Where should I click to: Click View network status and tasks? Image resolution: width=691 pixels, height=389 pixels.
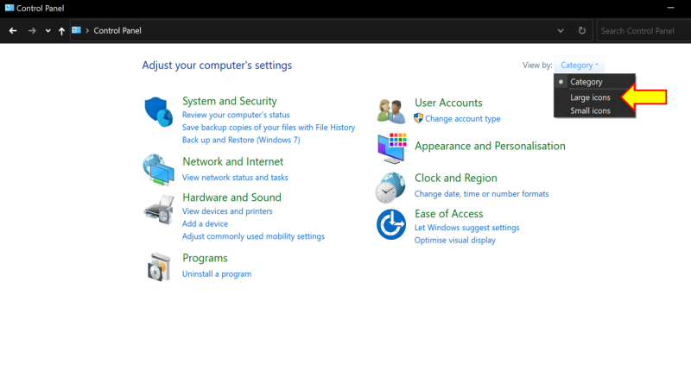(x=235, y=178)
